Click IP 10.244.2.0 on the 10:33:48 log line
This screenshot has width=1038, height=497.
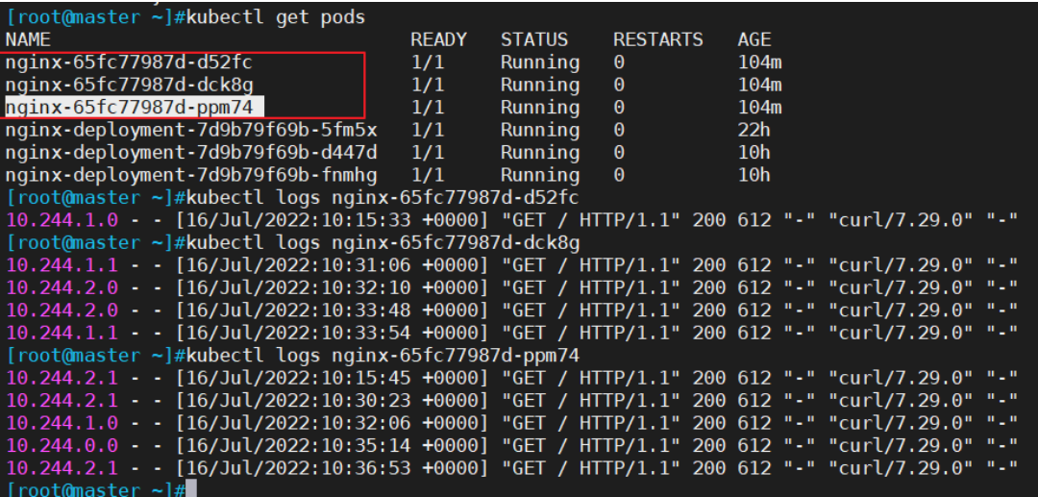(62, 311)
